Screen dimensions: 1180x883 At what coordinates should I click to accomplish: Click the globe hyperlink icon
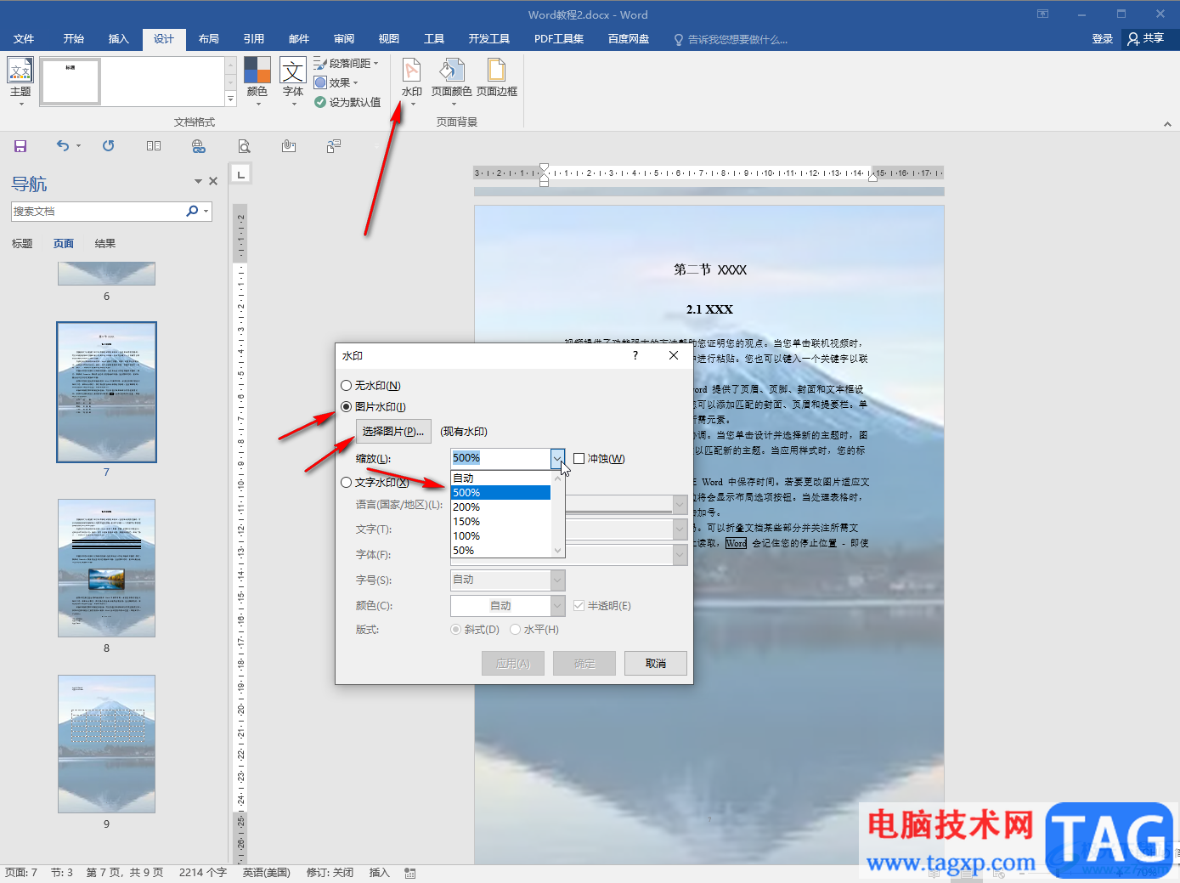coord(199,146)
